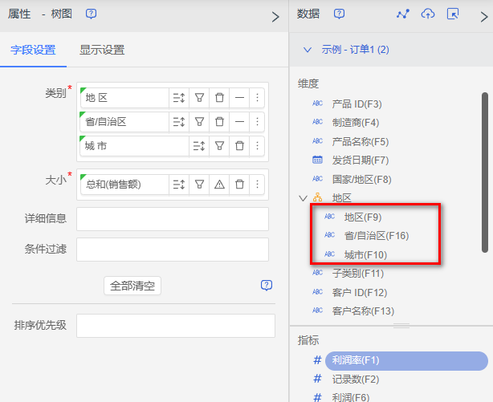Screen dimensions: 493x402
Task: Open more options for 总和(销售额) field
Action: 257,184
